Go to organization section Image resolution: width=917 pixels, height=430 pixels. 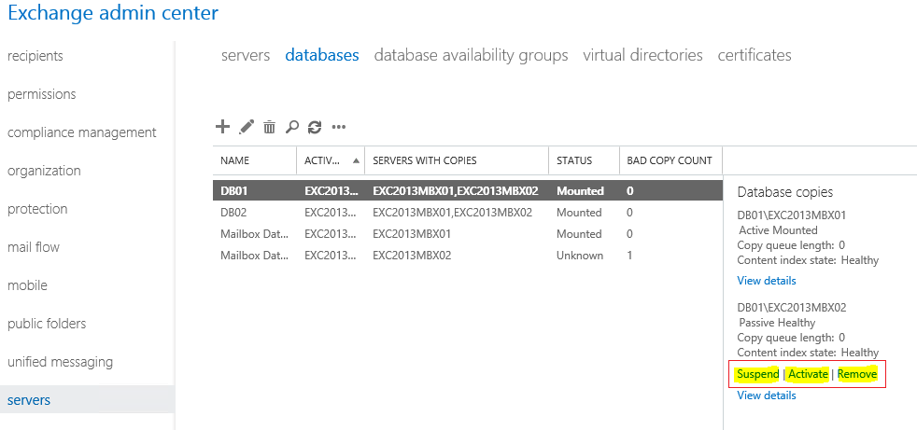click(44, 171)
